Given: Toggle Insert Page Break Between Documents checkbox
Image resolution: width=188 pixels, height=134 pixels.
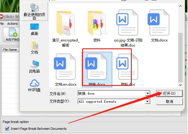Looking at the screenshot, I should [7, 129].
